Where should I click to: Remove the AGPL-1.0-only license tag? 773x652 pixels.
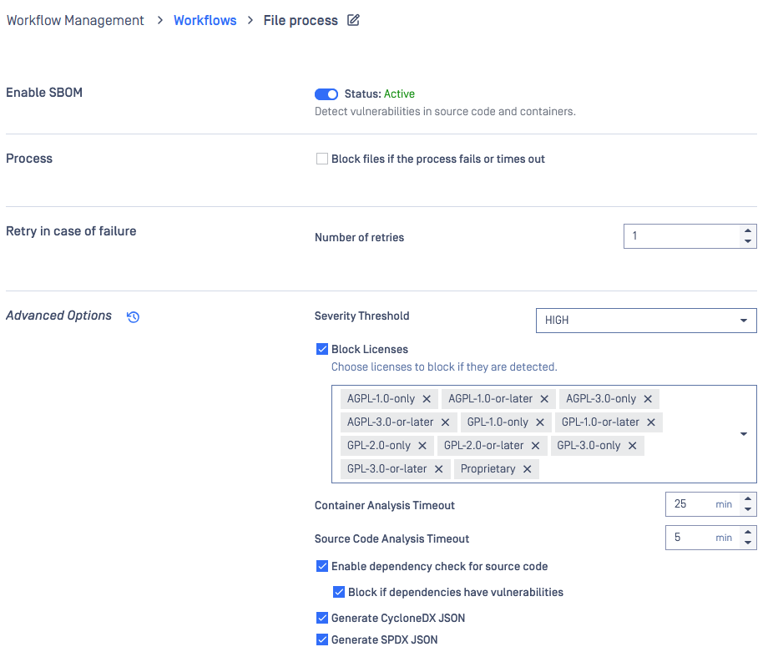[x=427, y=399]
